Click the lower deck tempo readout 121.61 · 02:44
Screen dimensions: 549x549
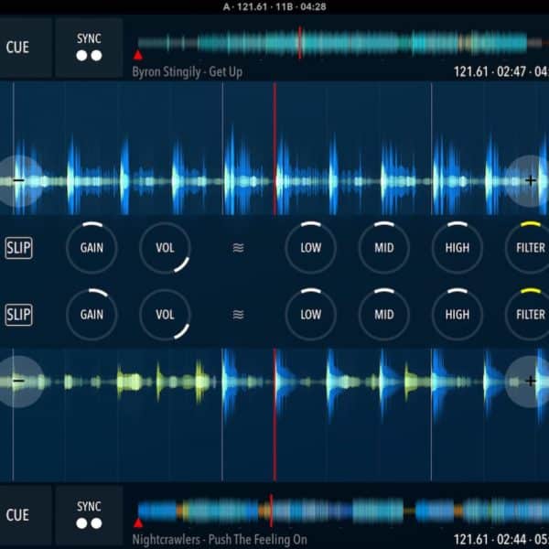click(501, 540)
